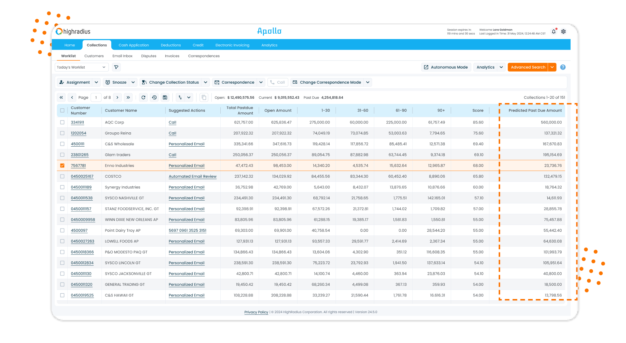Uncheck the Enno Industries row checkbox
The width and height of the screenshot is (626, 343).
click(62, 166)
